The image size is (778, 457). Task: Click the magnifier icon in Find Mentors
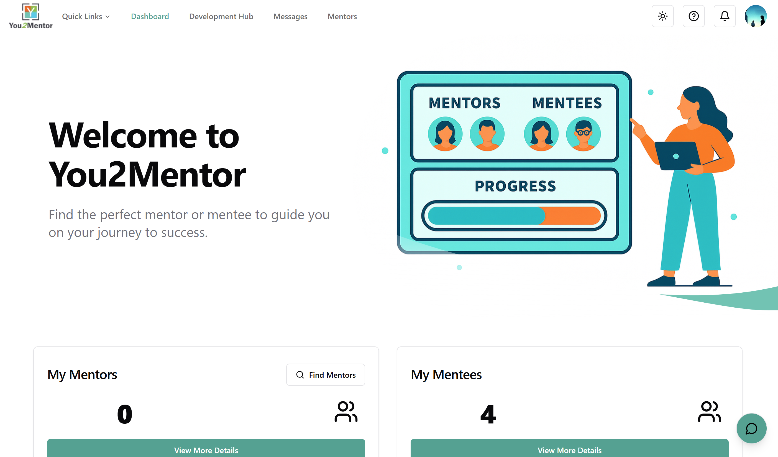coord(300,375)
